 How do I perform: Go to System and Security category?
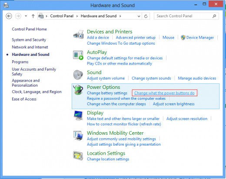tap(29, 40)
